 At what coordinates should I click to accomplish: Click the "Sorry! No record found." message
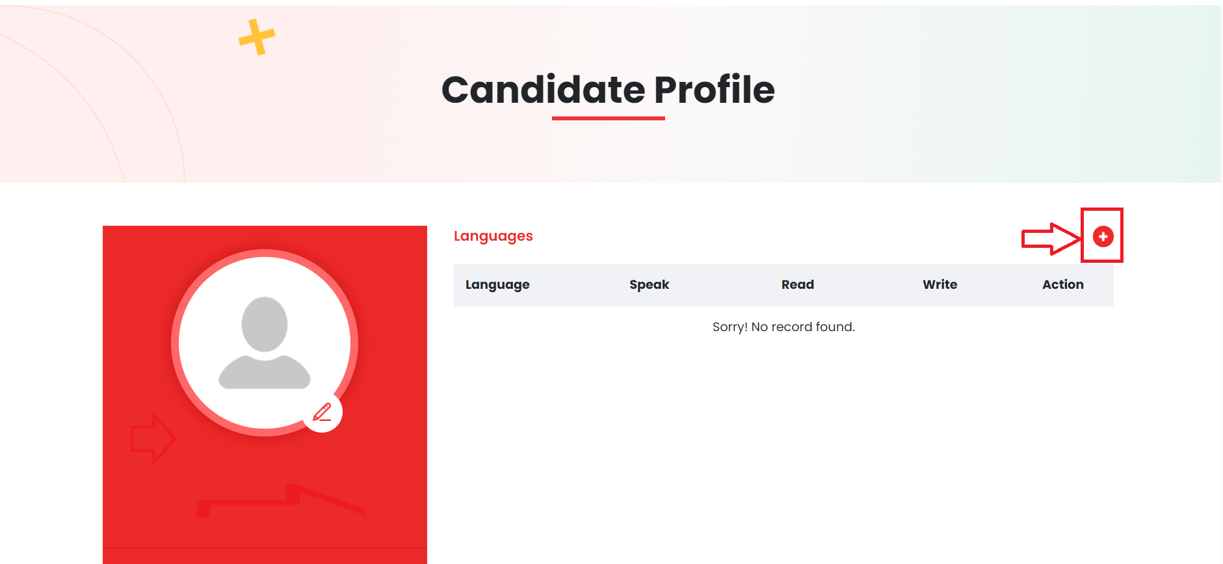(783, 327)
